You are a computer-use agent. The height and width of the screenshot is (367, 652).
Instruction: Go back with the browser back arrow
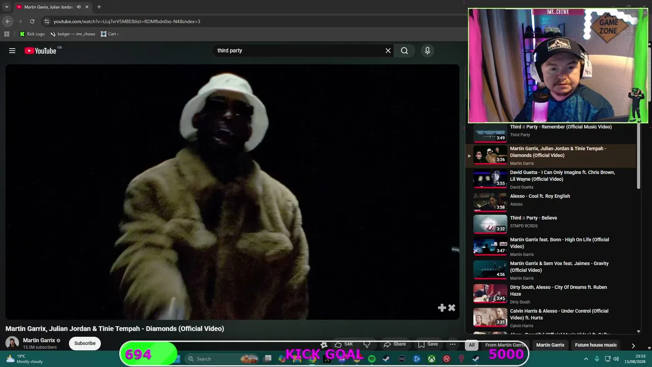pyautogui.click(x=8, y=21)
